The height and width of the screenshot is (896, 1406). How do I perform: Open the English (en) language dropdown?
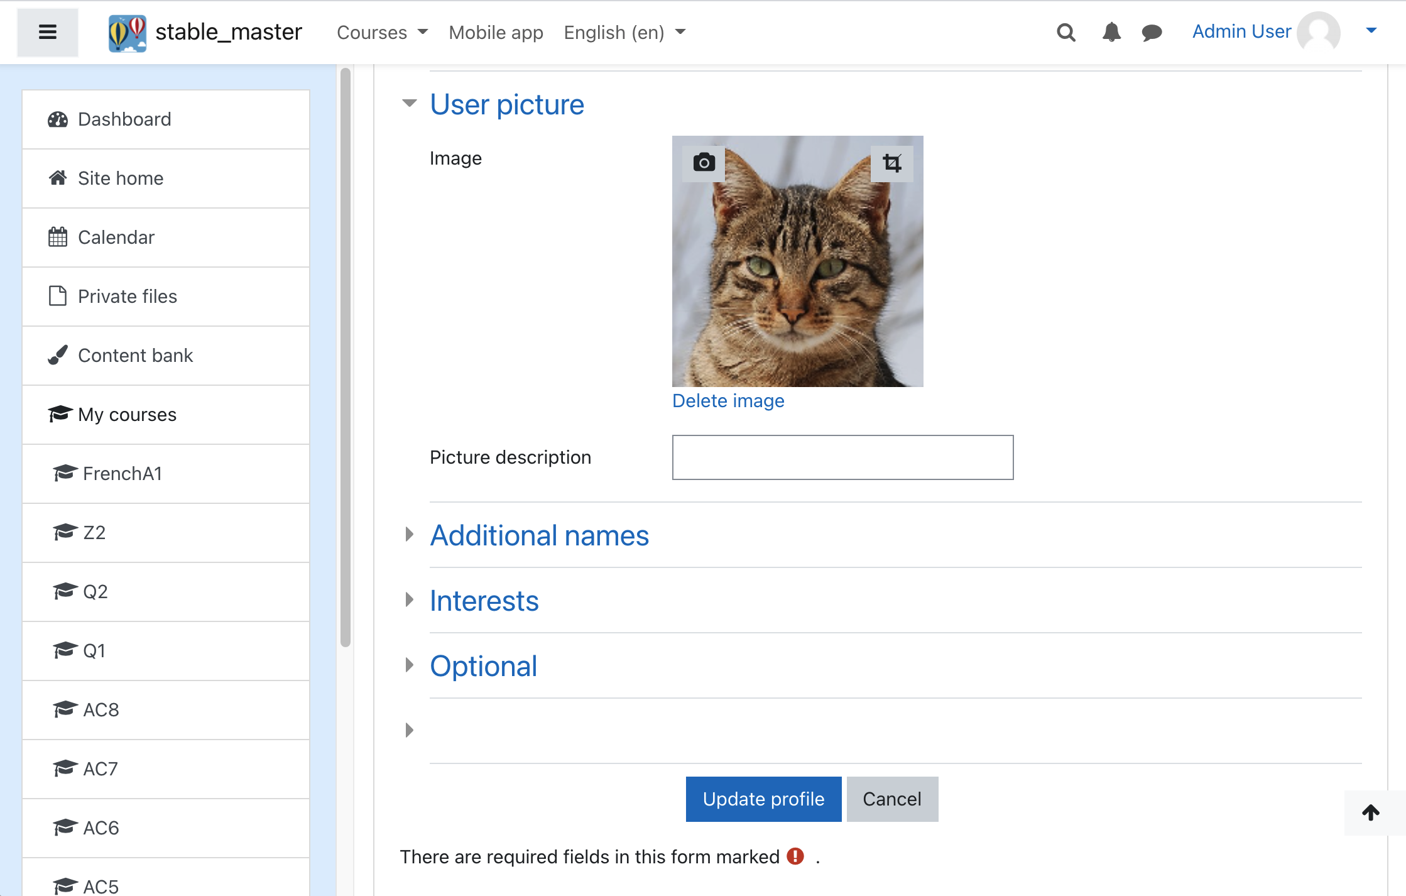[624, 32]
